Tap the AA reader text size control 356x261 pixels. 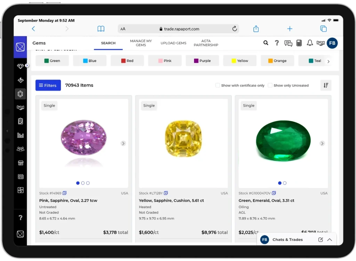123,29
